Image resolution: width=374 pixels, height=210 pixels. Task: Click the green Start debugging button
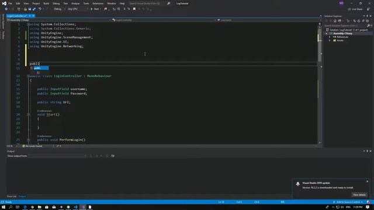click(95, 9)
